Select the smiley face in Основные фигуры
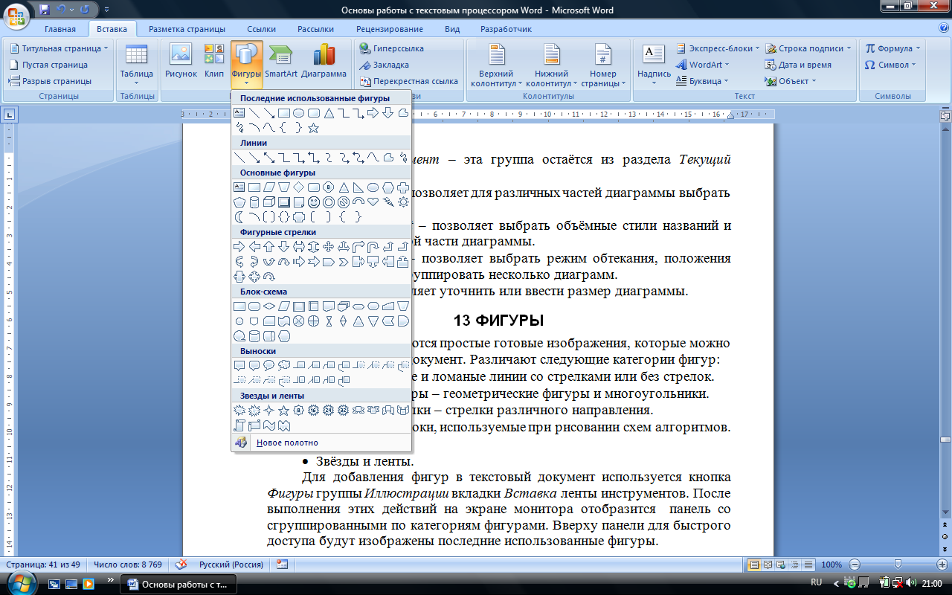 click(x=314, y=202)
